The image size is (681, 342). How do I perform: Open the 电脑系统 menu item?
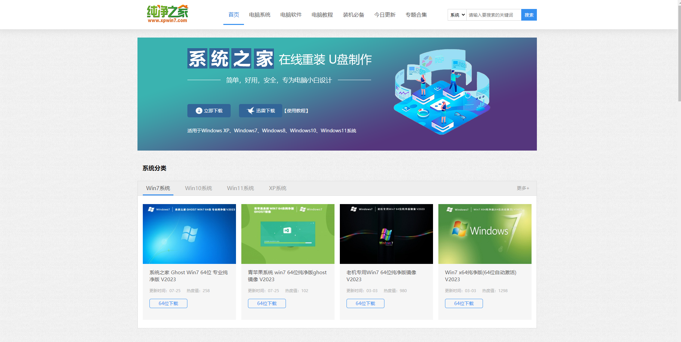point(260,15)
